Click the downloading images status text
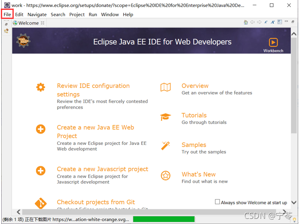 click(66, 219)
